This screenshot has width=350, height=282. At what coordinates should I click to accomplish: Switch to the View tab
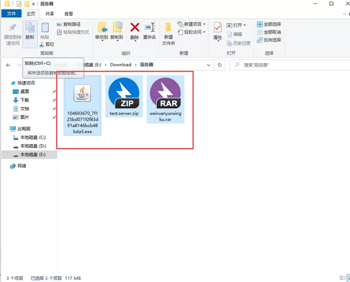69,14
